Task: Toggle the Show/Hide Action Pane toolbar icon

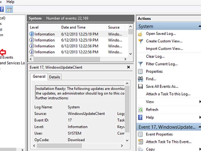Action: click(9, 9)
